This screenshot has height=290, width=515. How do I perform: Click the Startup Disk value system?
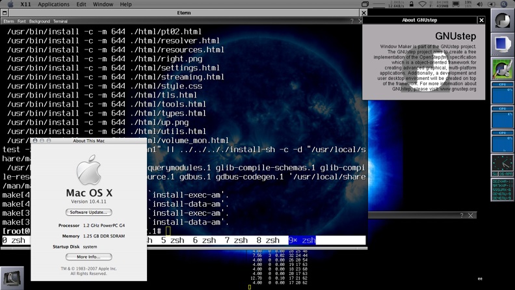(90, 246)
